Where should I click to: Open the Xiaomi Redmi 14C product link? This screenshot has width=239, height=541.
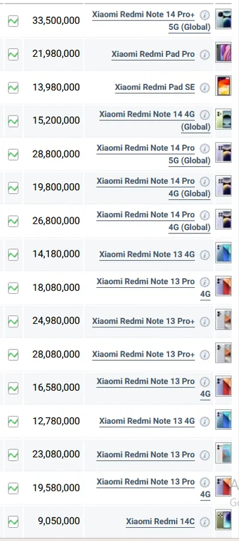tap(160, 521)
